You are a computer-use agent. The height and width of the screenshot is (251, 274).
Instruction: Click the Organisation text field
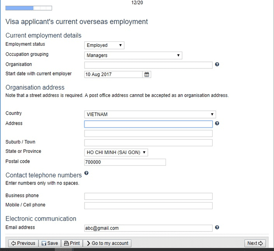(x=148, y=65)
